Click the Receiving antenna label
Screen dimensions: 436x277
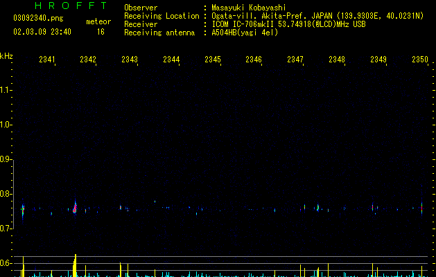click(159, 33)
